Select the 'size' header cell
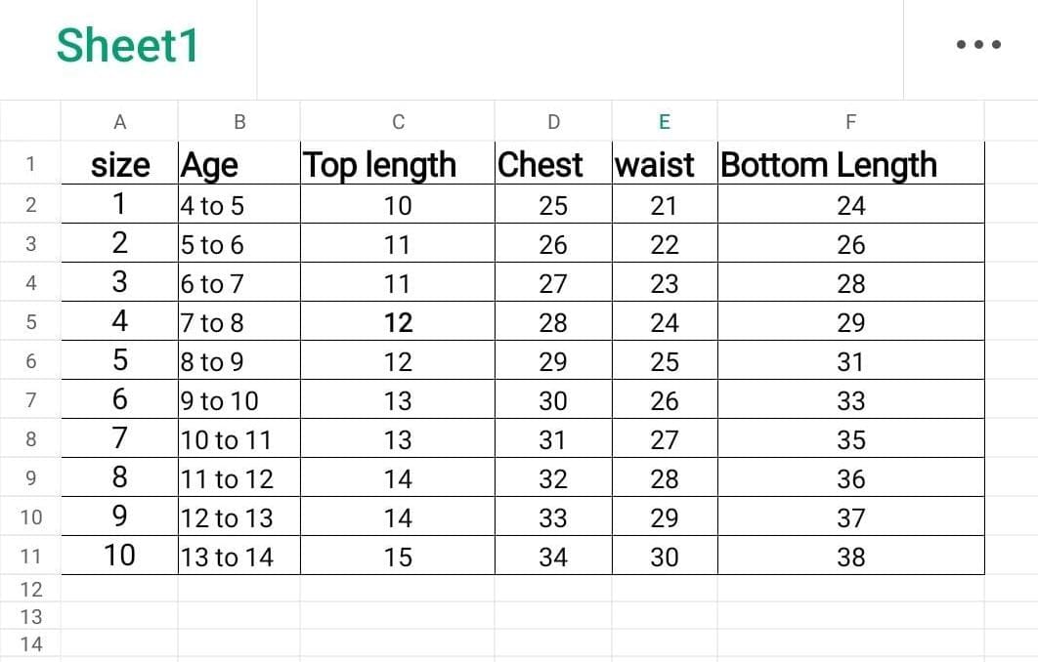 120,165
